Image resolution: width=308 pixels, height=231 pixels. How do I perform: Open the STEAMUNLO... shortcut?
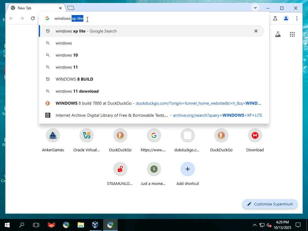coord(120,174)
